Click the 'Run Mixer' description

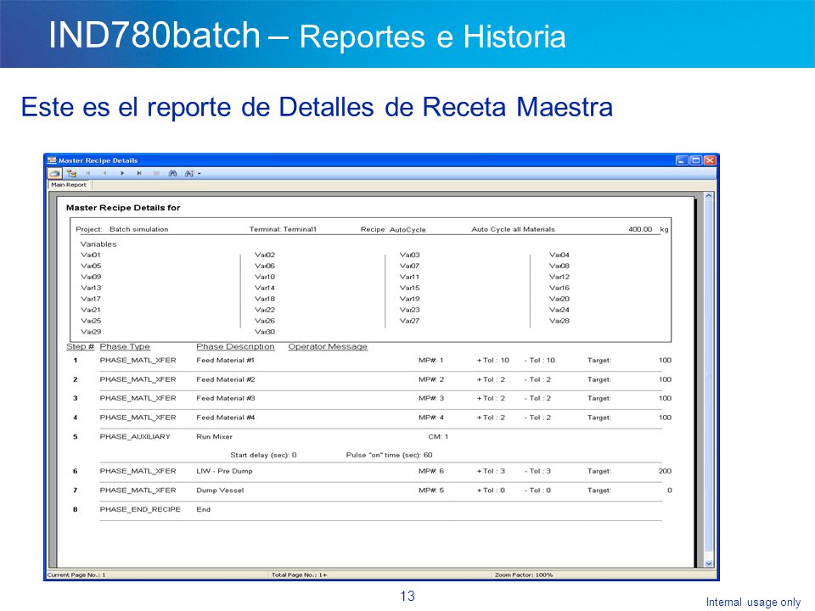click(214, 436)
